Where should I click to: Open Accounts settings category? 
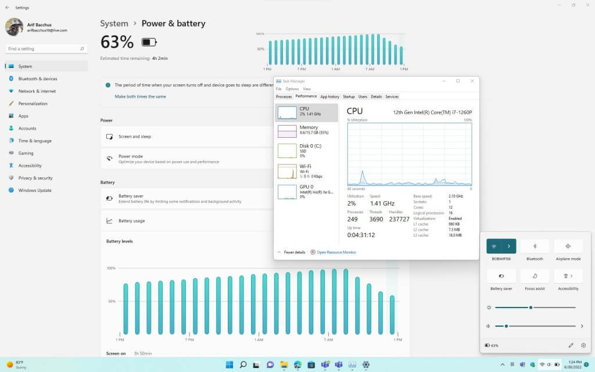click(x=46, y=128)
